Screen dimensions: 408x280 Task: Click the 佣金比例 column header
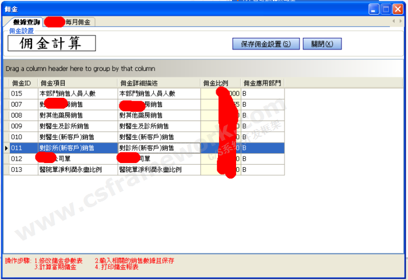click(x=219, y=83)
